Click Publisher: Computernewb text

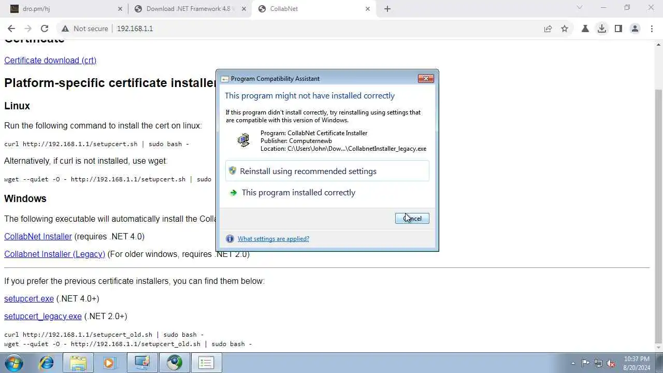(296, 141)
